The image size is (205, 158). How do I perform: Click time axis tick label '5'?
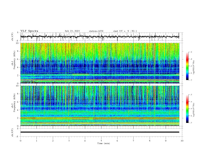(x=101, y=141)
